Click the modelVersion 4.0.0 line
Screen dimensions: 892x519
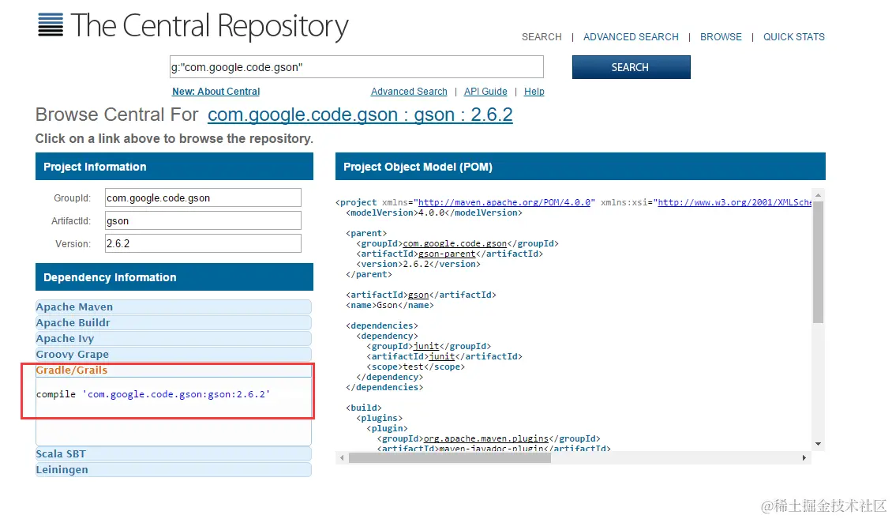[x=434, y=212]
